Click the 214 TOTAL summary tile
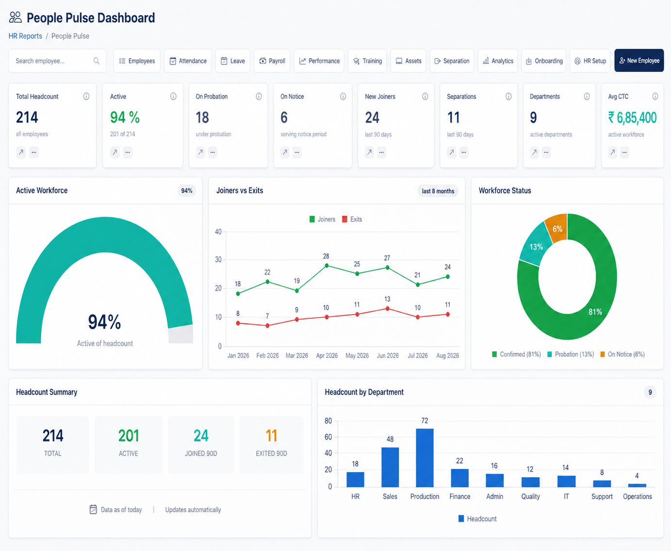Viewport: 671px width, 551px height. coord(53,445)
